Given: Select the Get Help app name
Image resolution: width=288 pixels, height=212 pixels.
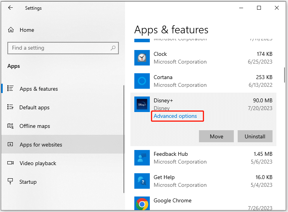Looking at the screenshot, I should click(164, 177).
